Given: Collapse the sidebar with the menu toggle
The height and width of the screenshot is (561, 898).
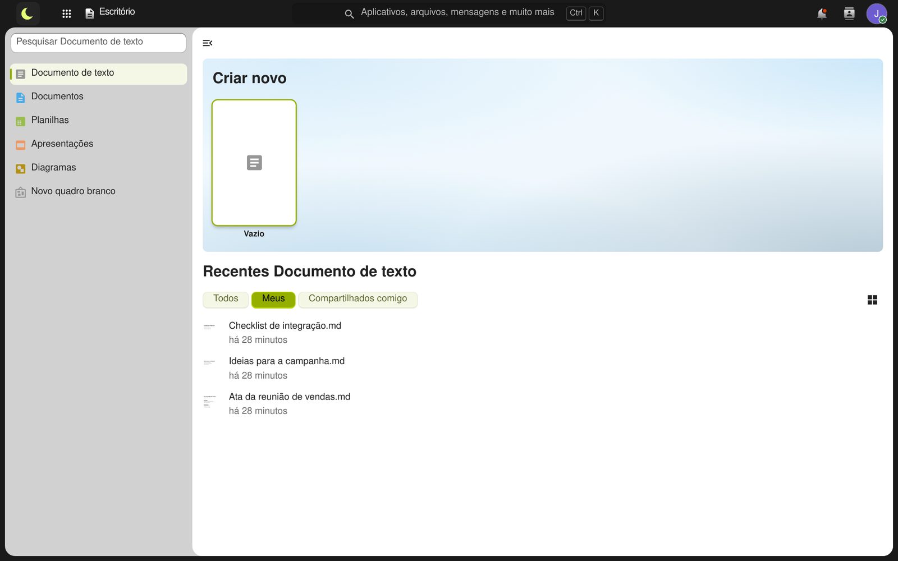Looking at the screenshot, I should pyautogui.click(x=208, y=43).
